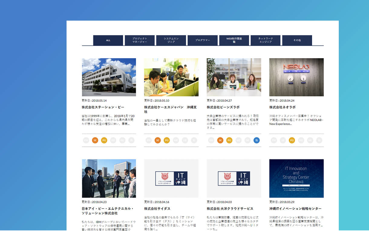Open 株式会社ネオラボ title link
Image resolution: width=369 pixels, height=231 pixels.
(282, 107)
